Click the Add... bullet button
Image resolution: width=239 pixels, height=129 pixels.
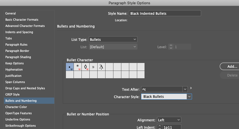pyautogui.click(x=230, y=67)
